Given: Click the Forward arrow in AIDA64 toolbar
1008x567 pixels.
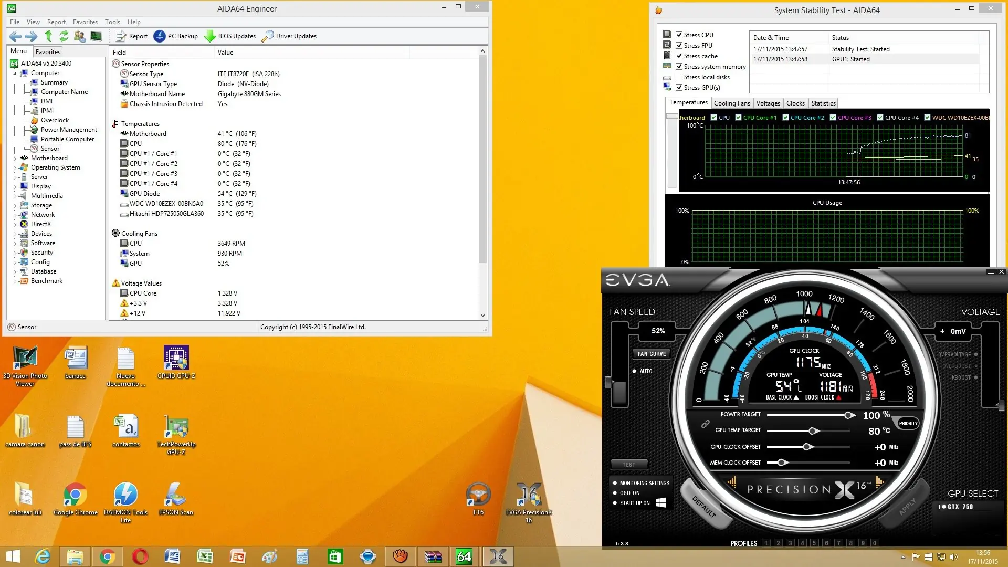Looking at the screenshot, I should [x=31, y=36].
